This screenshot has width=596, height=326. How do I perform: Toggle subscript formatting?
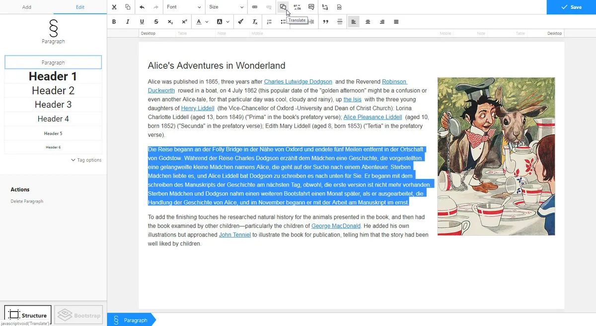click(170, 21)
